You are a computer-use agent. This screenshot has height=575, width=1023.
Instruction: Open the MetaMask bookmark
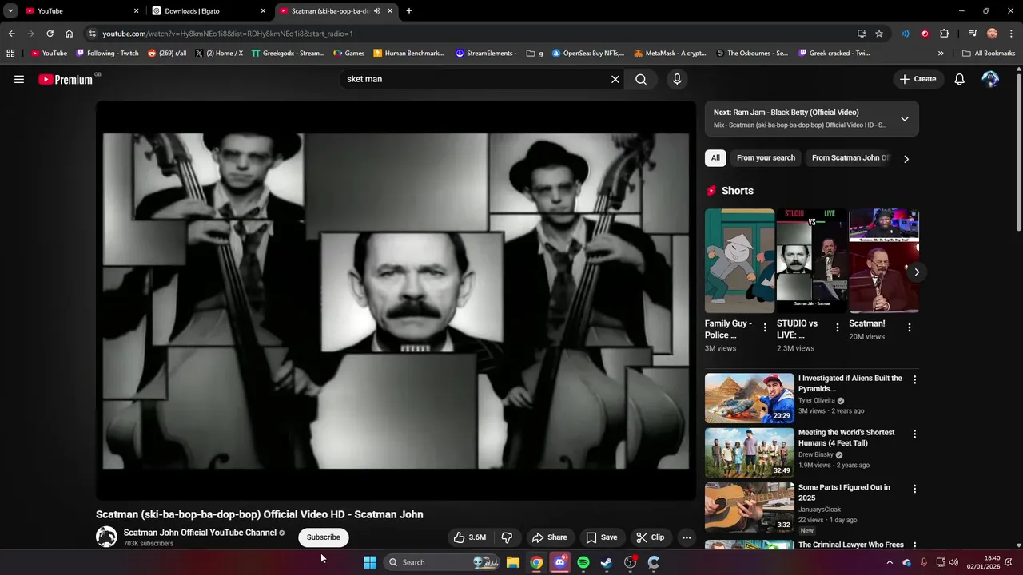[x=670, y=54]
